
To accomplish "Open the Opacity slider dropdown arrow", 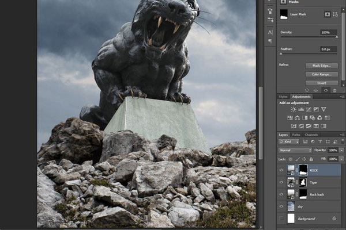I will click(x=341, y=150).
